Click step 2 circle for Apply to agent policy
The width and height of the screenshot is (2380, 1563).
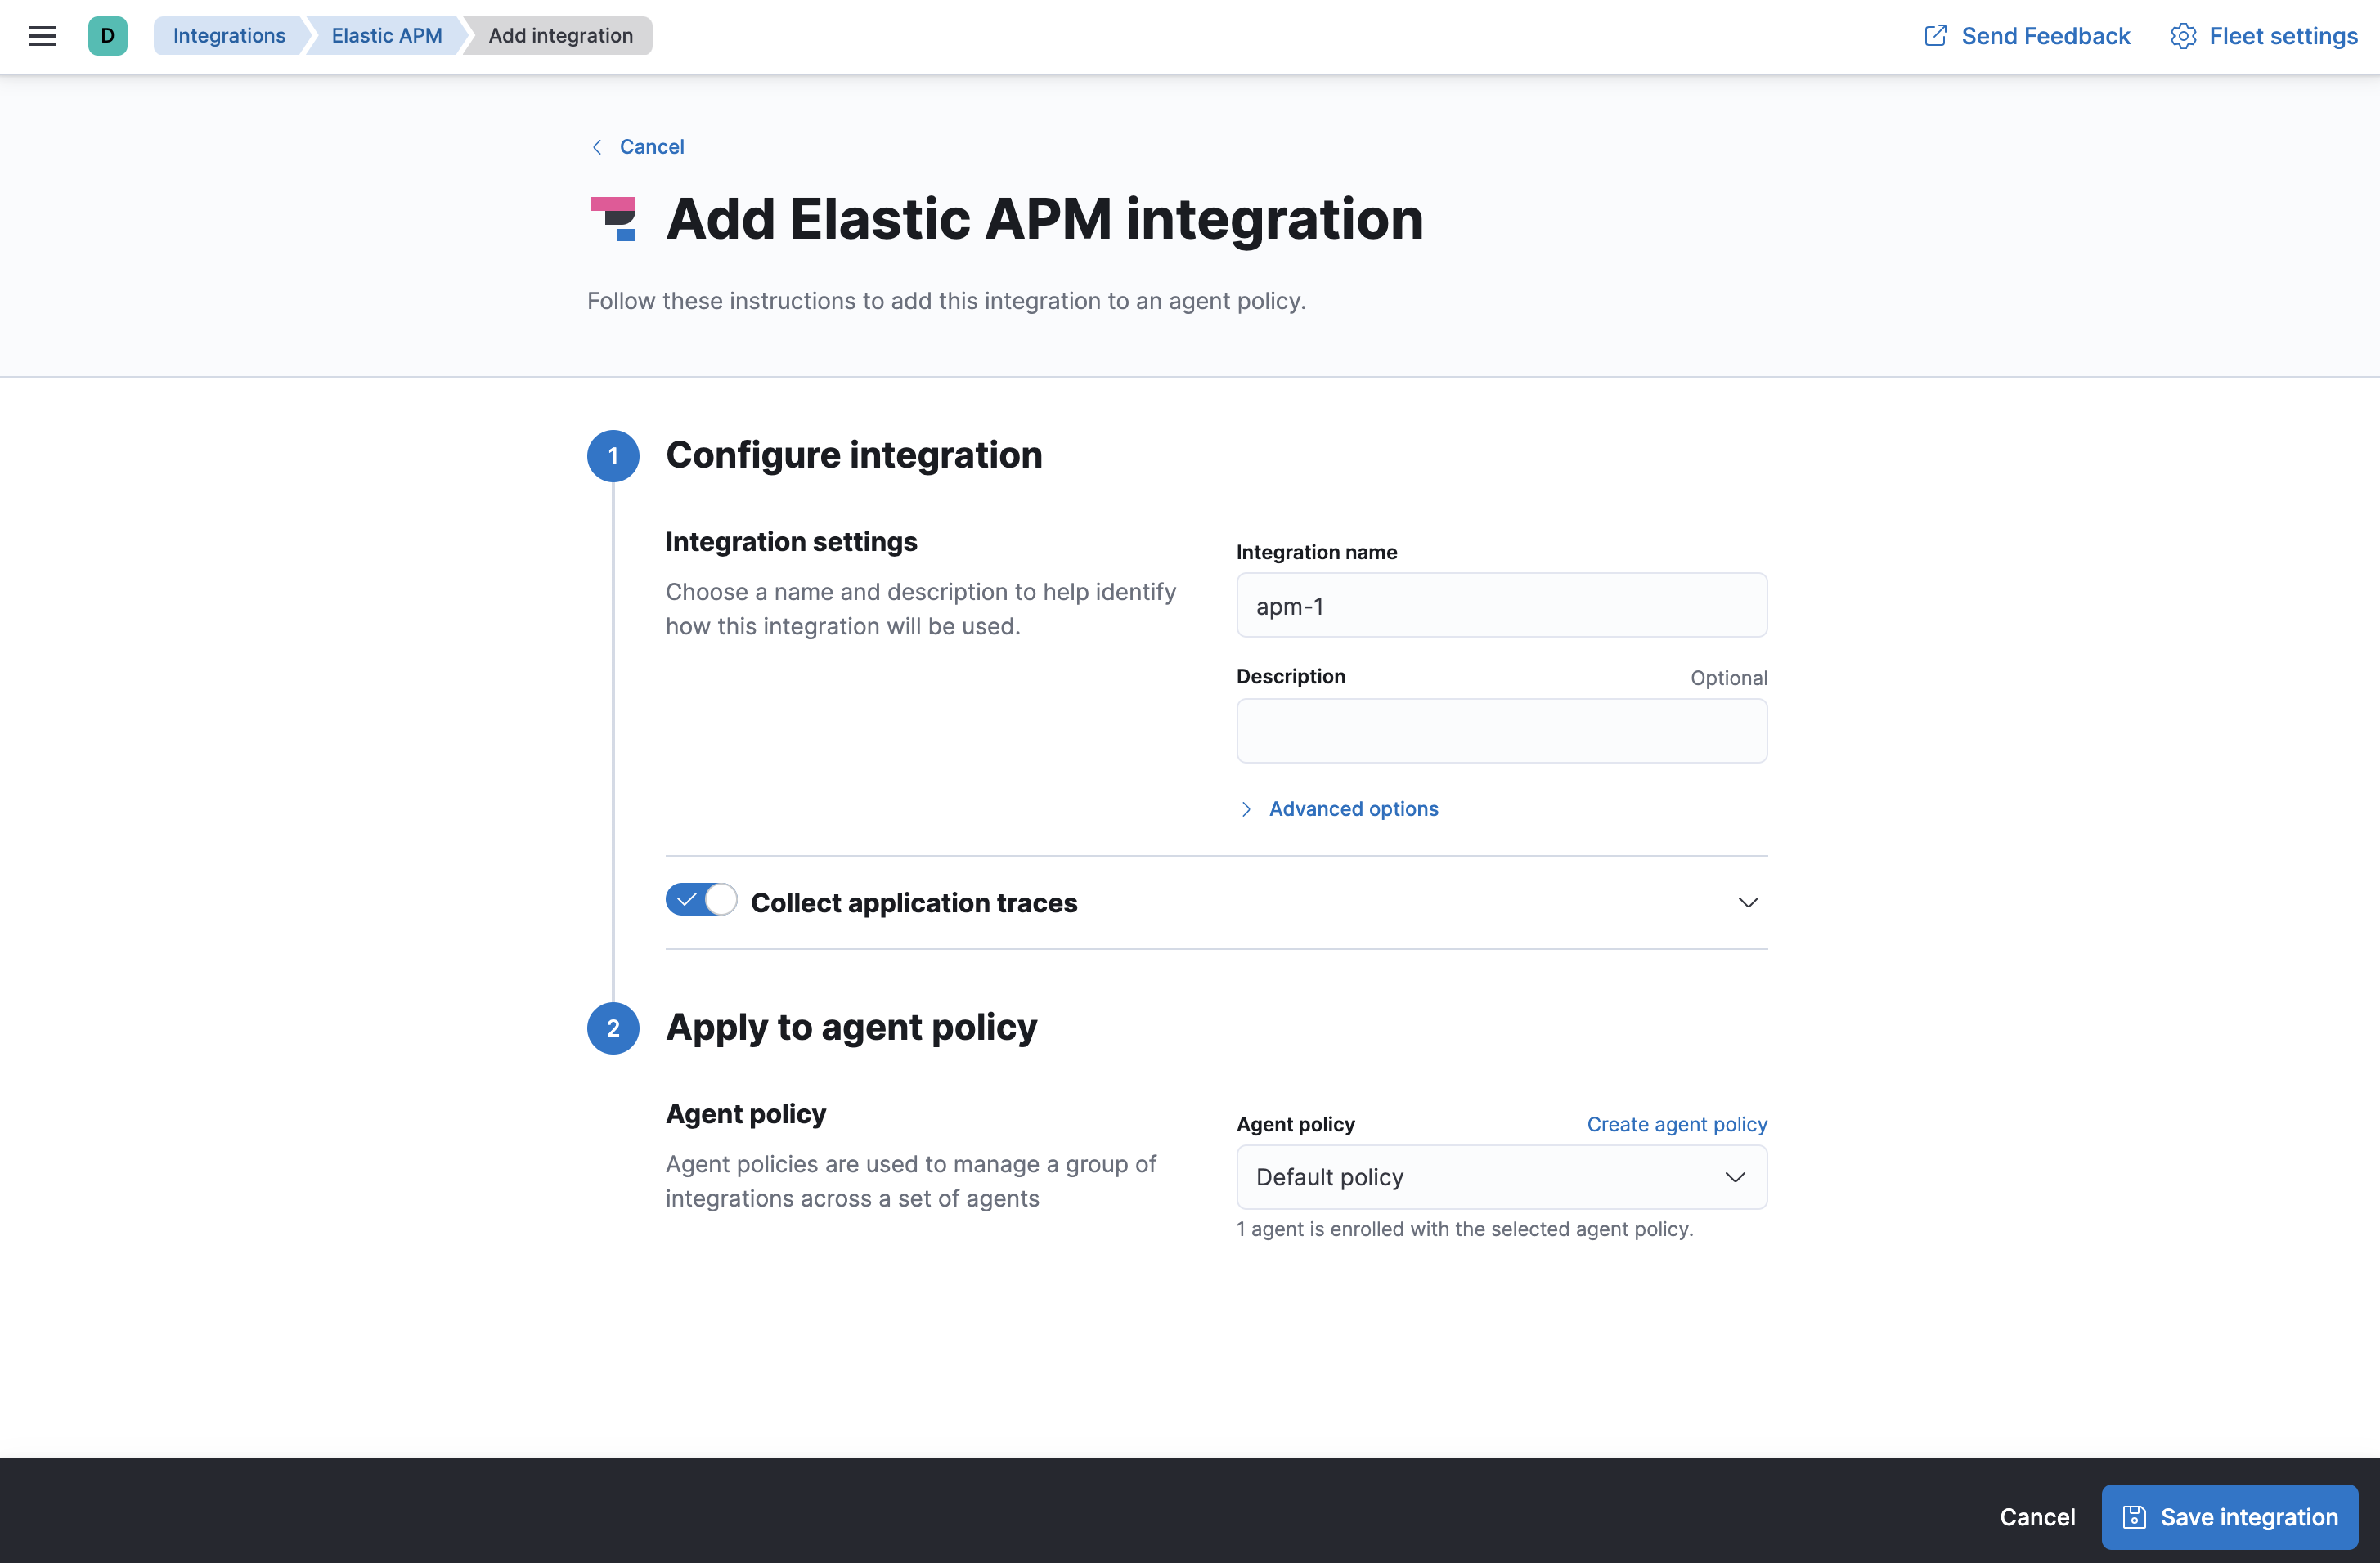click(x=612, y=1028)
